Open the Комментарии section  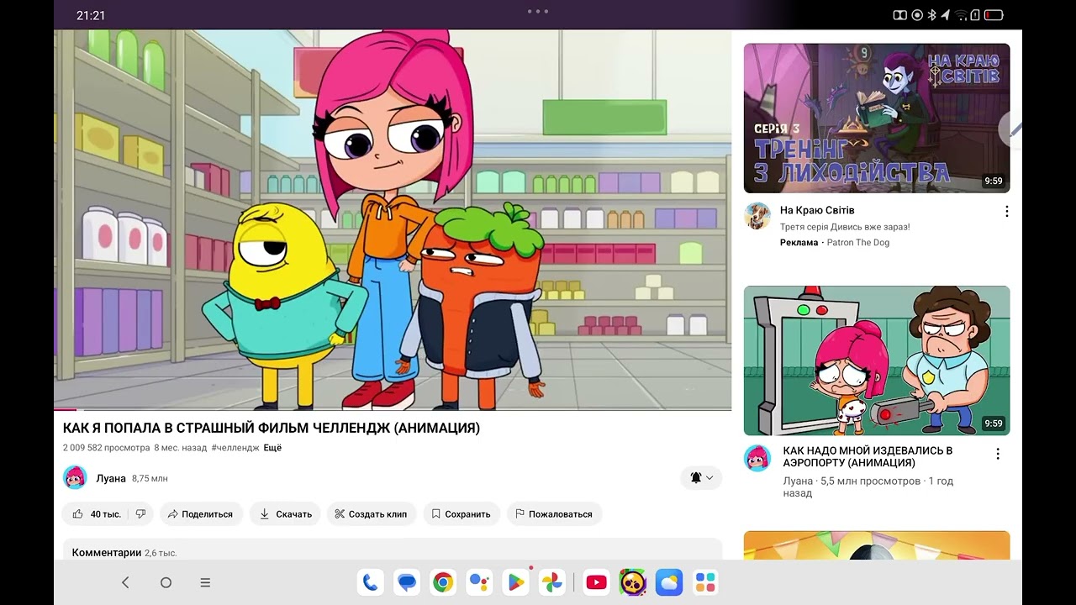tap(393, 549)
